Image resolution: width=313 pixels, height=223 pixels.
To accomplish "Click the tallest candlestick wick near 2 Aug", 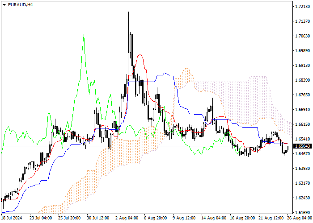I will point(129,32).
